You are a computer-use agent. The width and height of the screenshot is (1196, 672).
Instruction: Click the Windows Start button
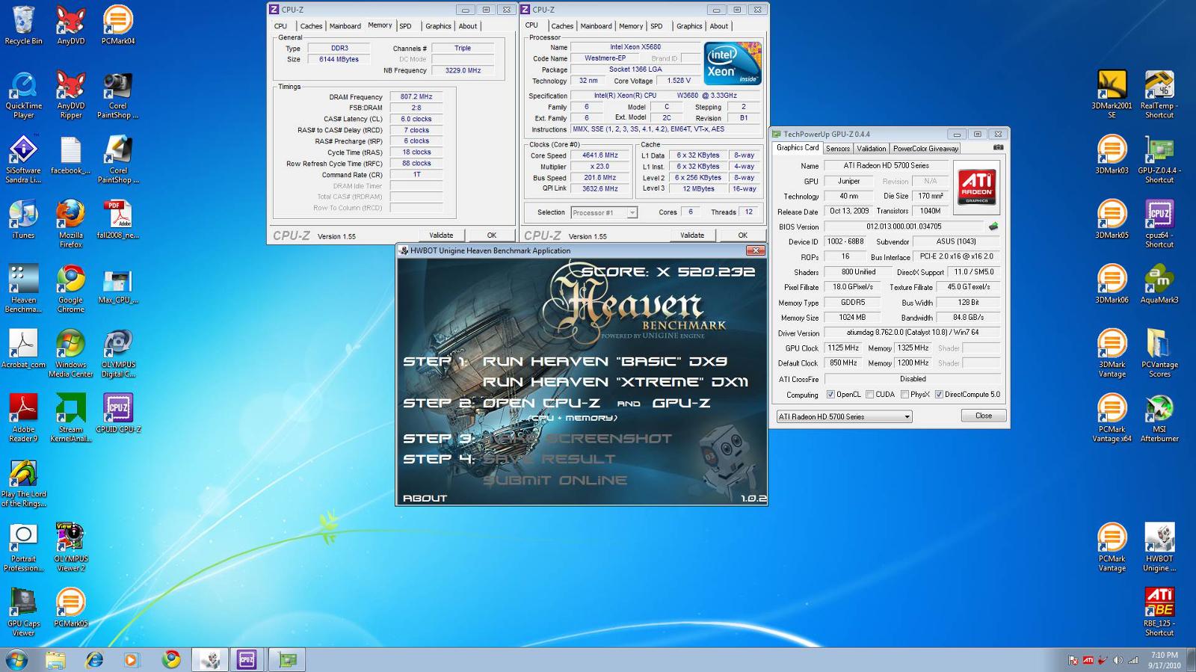[x=16, y=659]
